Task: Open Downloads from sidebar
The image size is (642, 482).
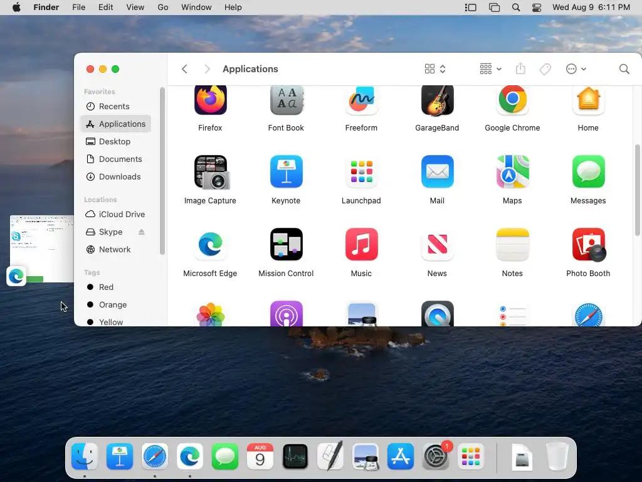Action: pyautogui.click(x=116, y=176)
